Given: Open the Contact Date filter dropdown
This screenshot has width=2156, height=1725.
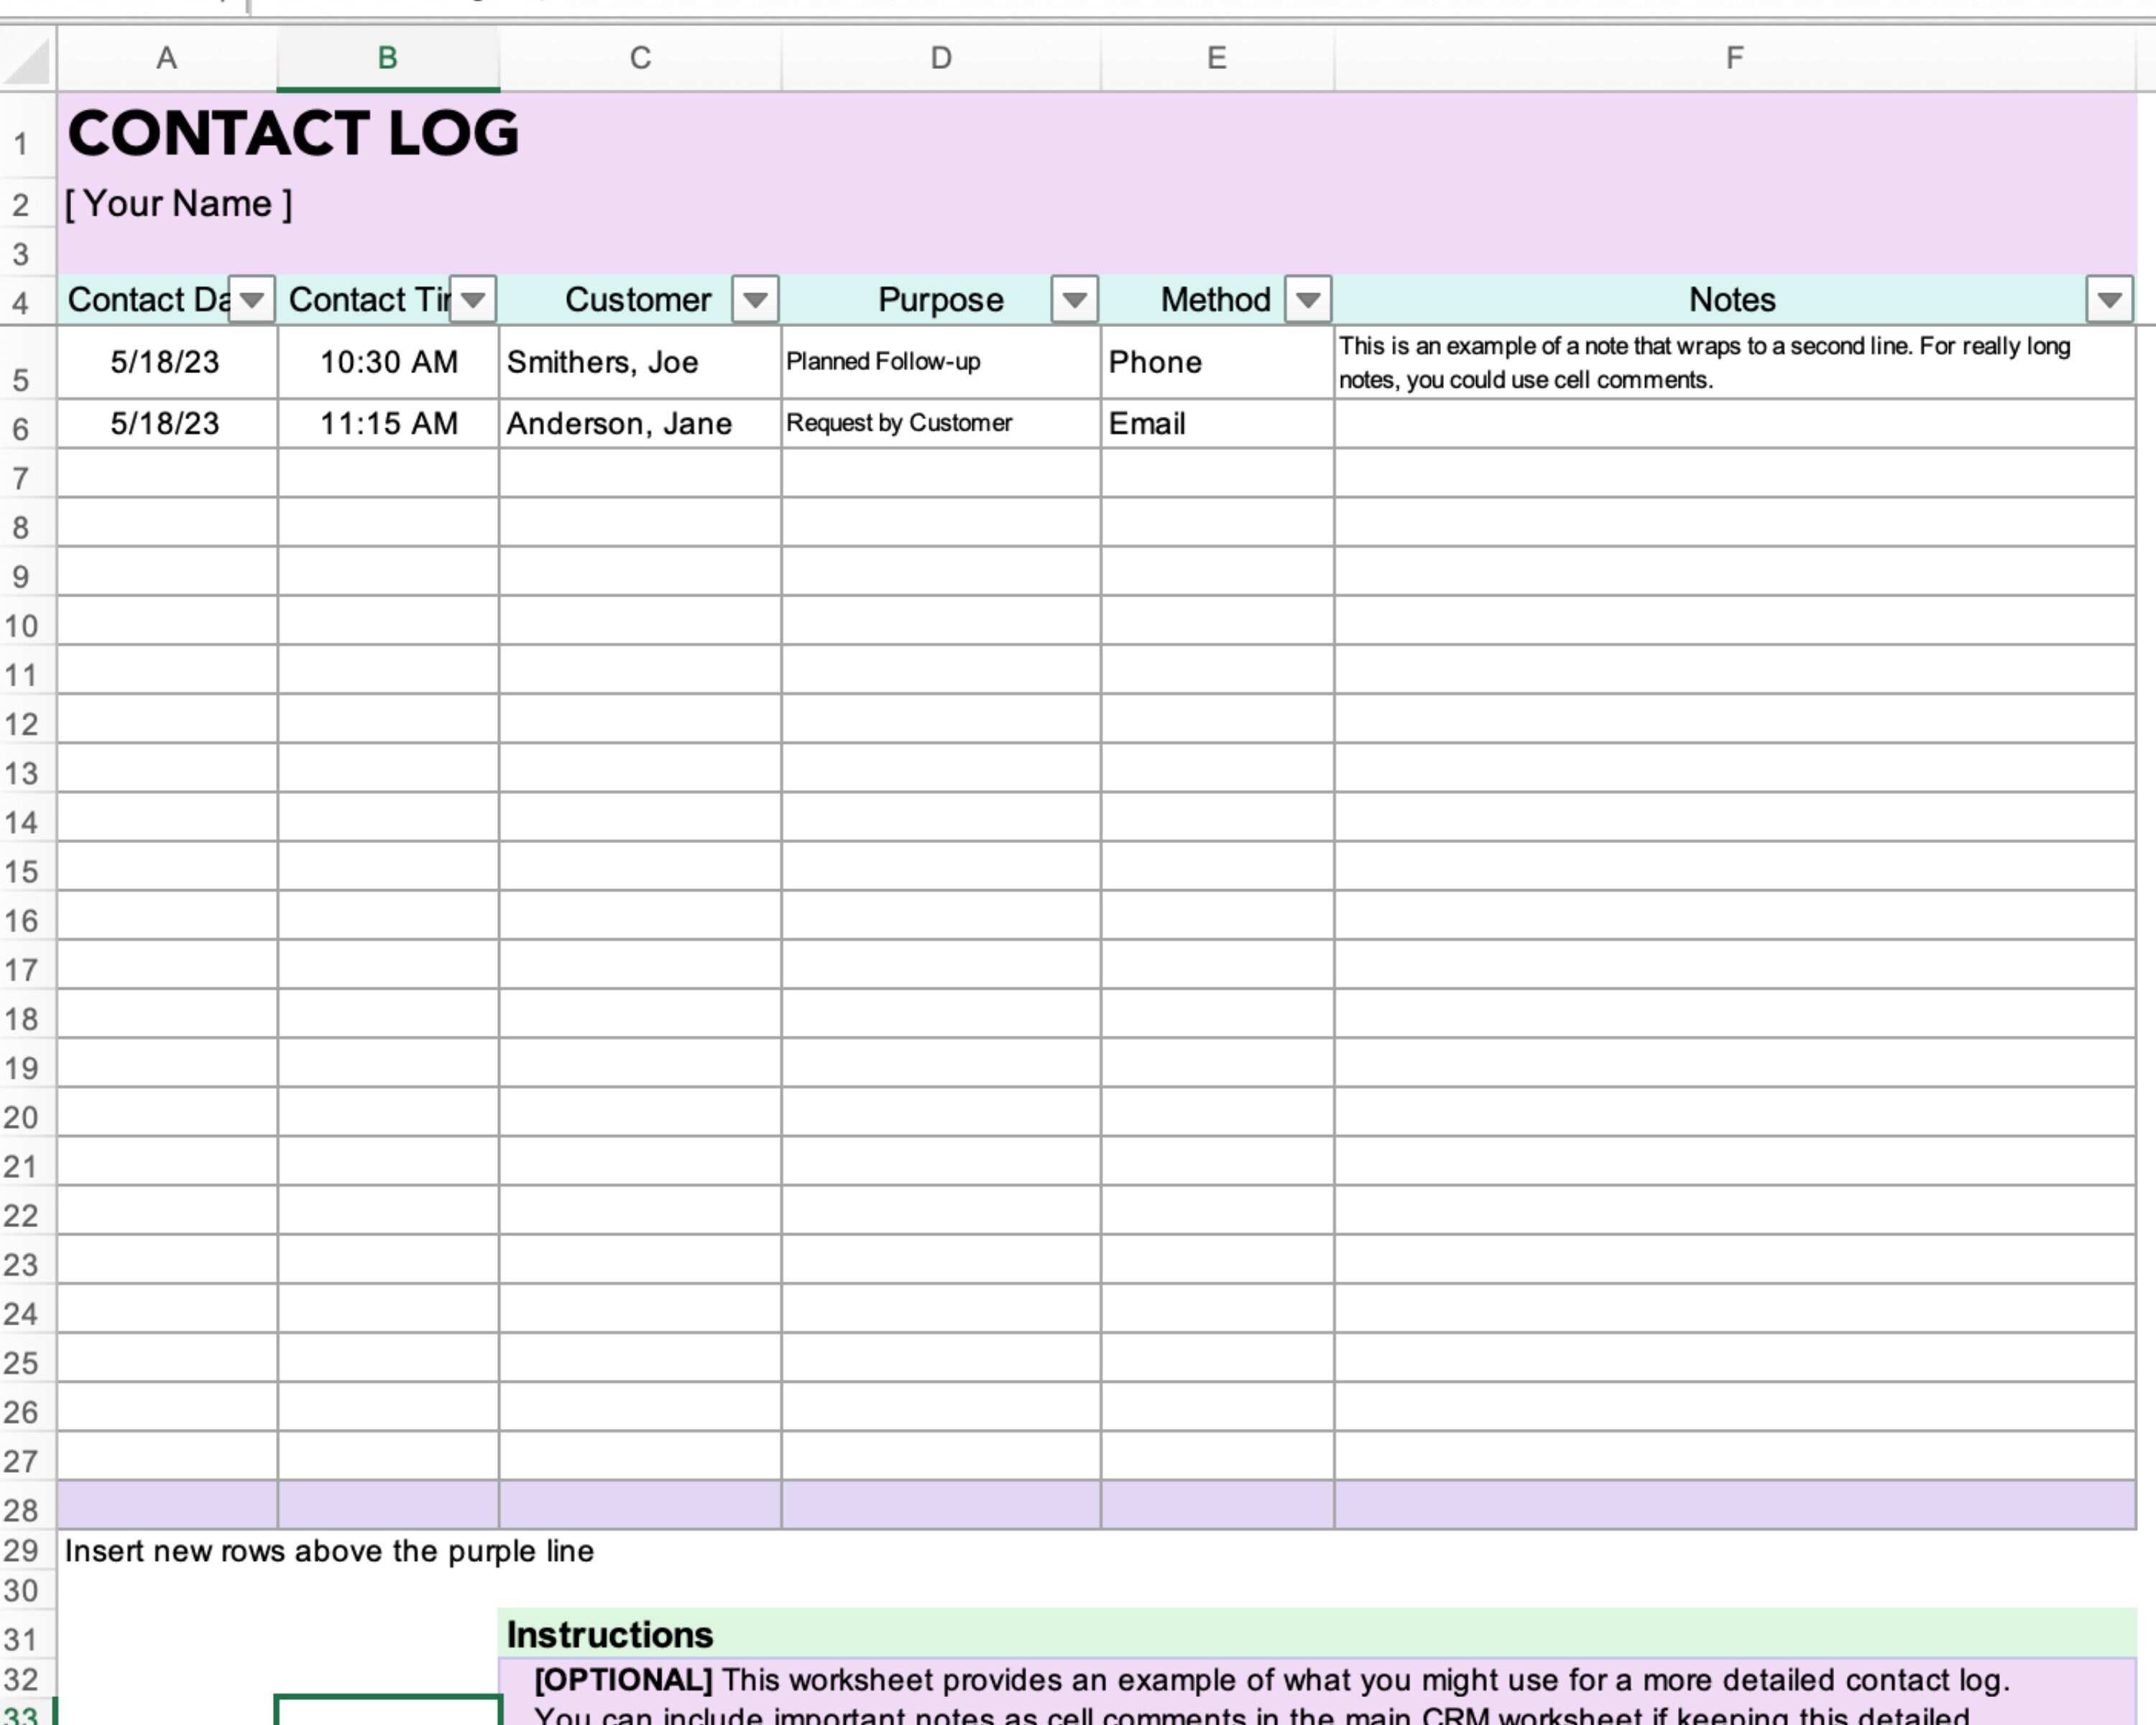Looking at the screenshot, I should coord(251,299).
